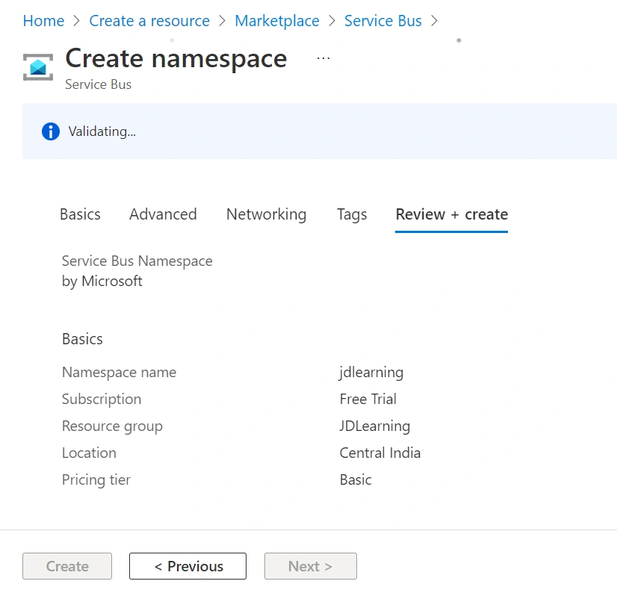
Task: Go back with the Previous button
Action: pyautogui.click(x=187, y=566)
